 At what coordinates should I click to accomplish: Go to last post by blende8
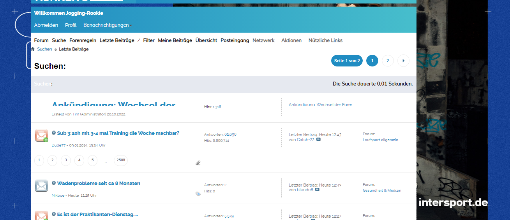click(x=317, y=190)
